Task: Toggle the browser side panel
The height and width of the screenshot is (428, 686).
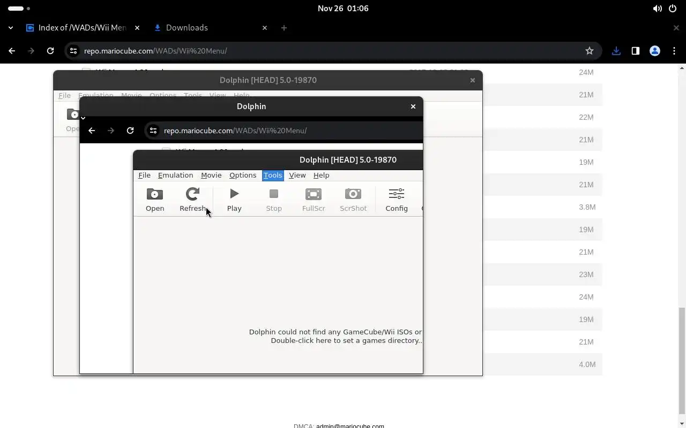Action: click(x=636, y=51)
